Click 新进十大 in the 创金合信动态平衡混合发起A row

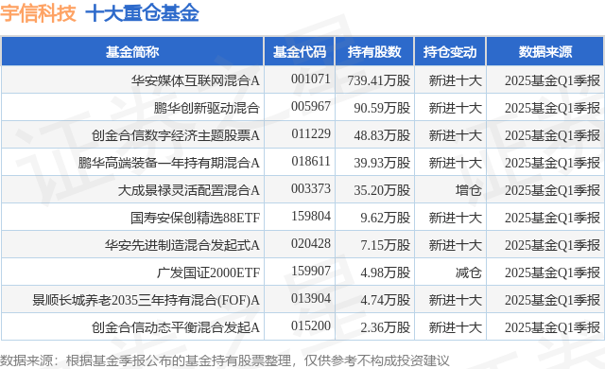click(456, 327)
